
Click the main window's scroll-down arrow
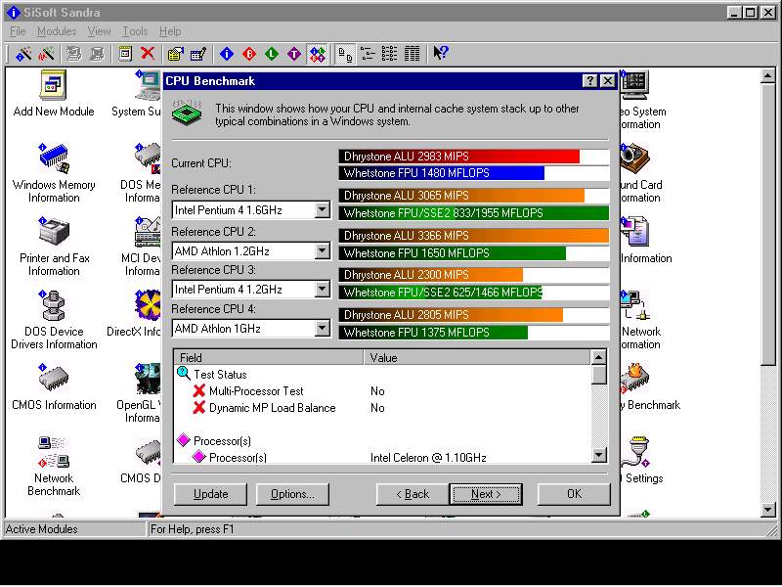768,510
